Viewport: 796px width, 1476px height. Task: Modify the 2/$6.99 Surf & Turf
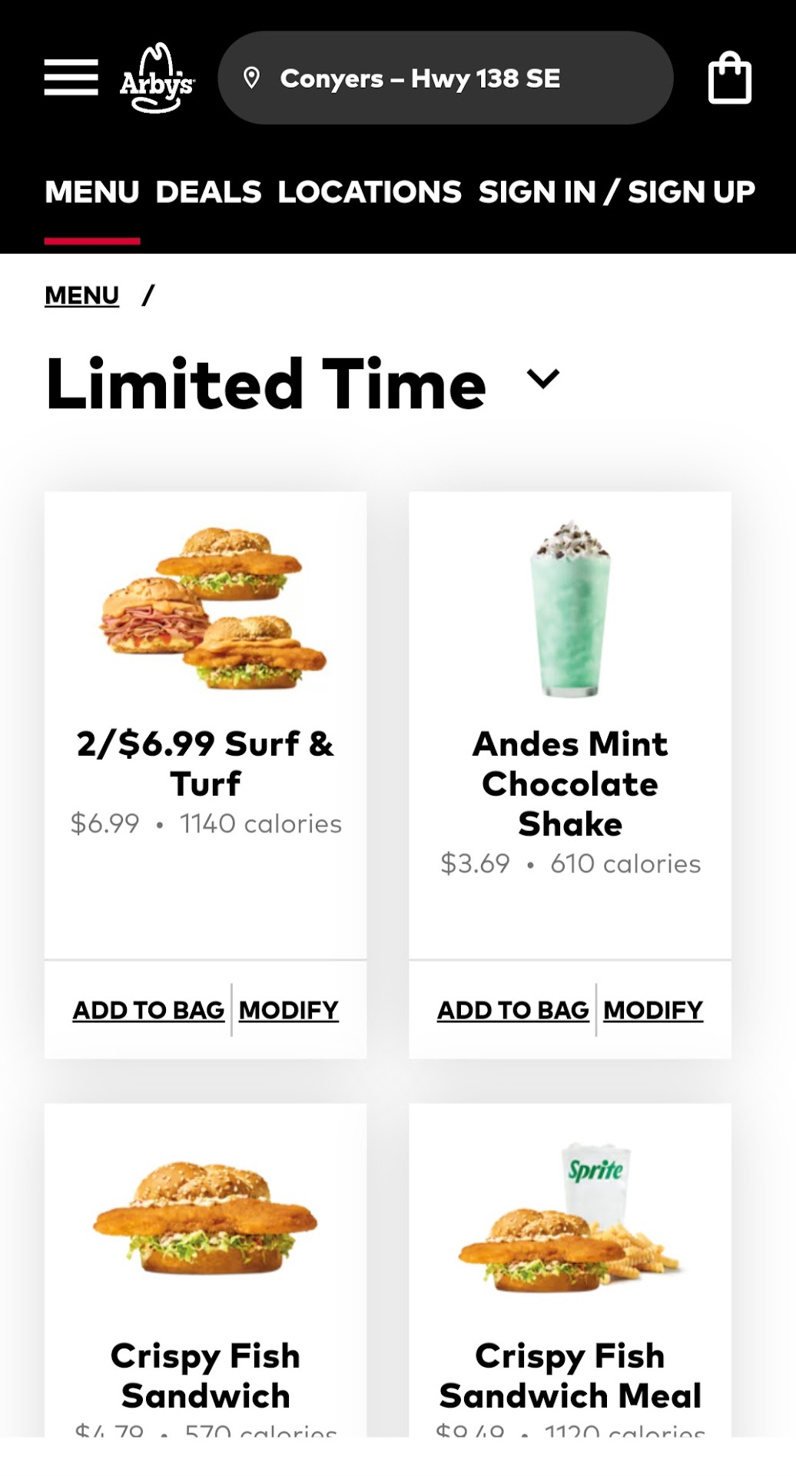289,1010
